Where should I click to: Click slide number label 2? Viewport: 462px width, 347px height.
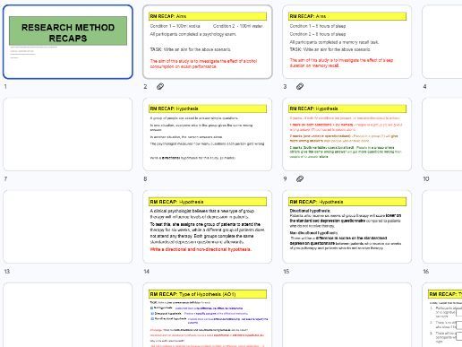click(x=145, y=87)
